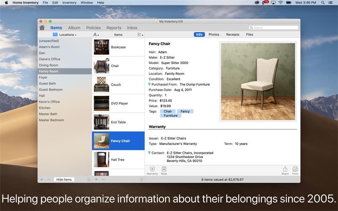Open the Edit menu
338x211 pixels.
click(55, 3)
